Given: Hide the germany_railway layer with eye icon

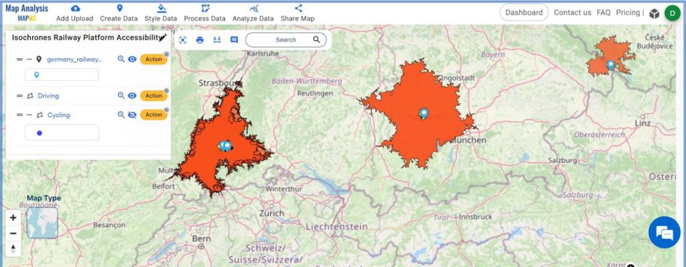Looking at the screenshot, I should click(x=132, y=60).
